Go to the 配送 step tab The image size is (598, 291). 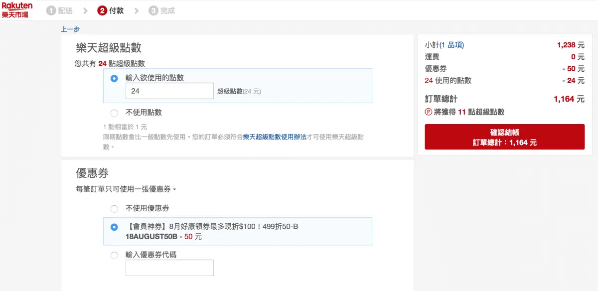tap(65, 11)
